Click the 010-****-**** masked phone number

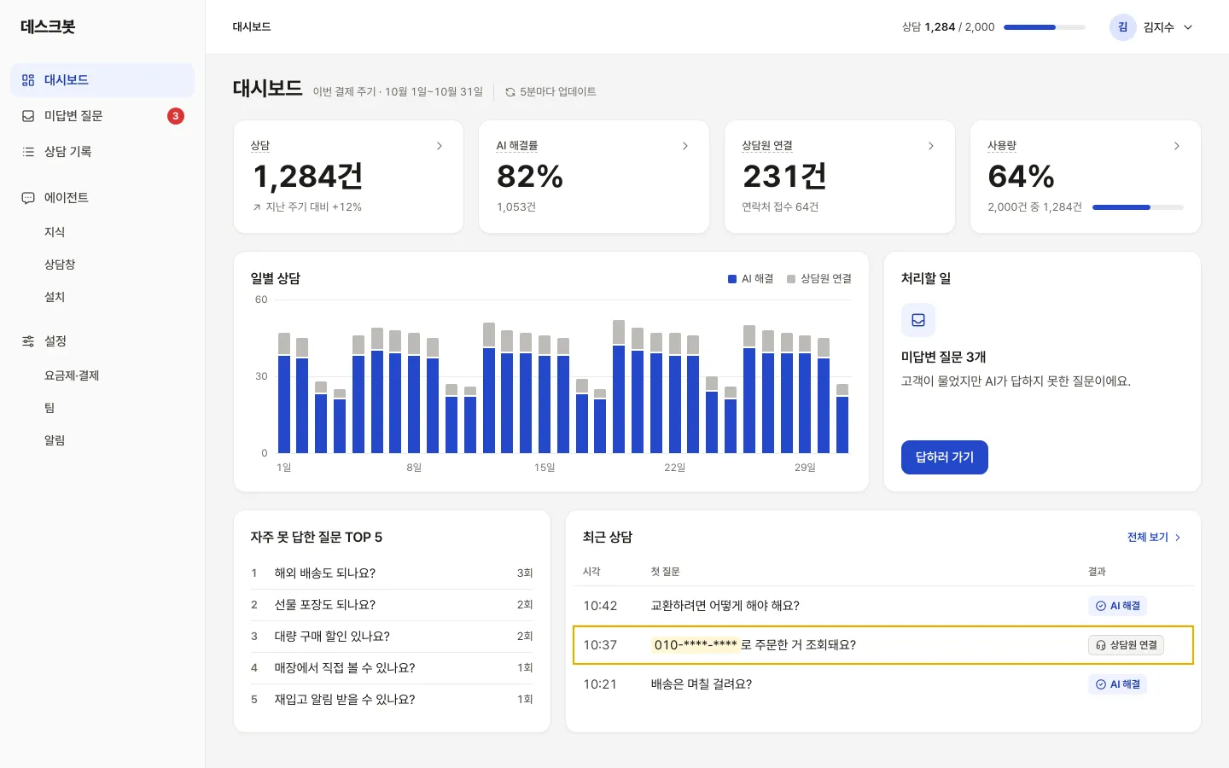pos(695,645)
